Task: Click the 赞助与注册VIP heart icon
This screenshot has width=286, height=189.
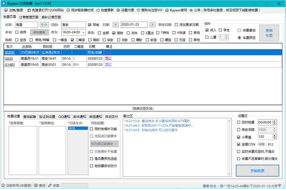Action: 138,10
